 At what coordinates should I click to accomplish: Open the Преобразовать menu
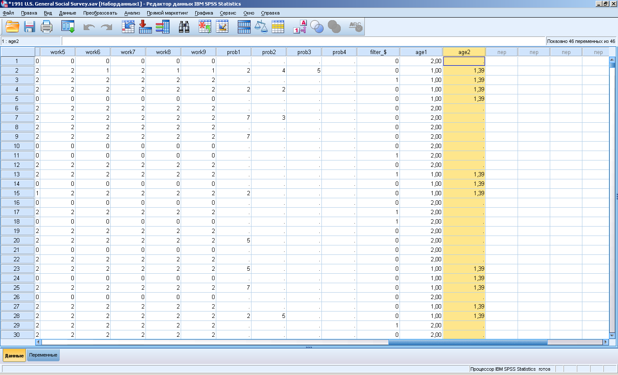100,13
